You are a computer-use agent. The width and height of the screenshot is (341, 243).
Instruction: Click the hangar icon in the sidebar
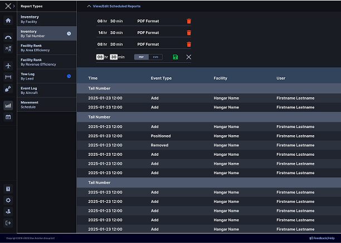click(8, 37)
